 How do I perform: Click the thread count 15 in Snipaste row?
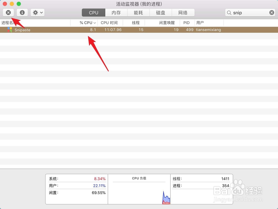[x=141, y=30]
